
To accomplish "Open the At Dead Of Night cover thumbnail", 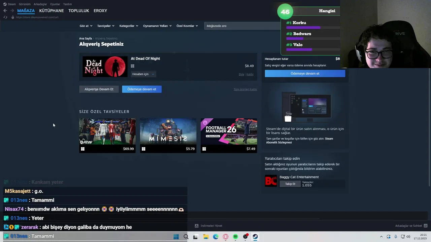I will (x=105, y=67).
